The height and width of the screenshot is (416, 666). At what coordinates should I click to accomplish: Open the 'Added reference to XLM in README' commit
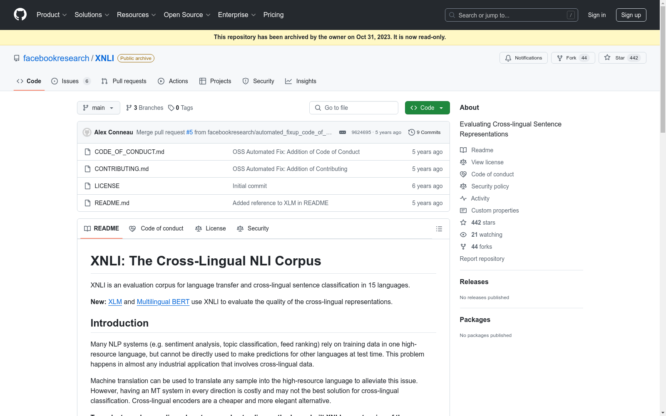[281, 203]
